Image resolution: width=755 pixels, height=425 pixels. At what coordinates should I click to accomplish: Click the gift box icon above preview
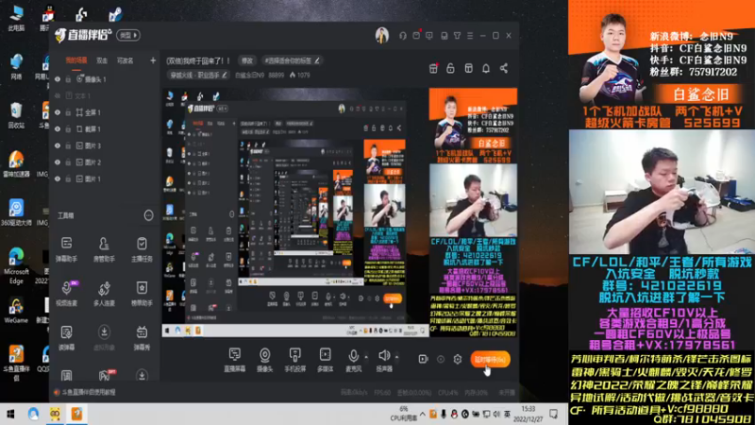[x=433, y=68]
